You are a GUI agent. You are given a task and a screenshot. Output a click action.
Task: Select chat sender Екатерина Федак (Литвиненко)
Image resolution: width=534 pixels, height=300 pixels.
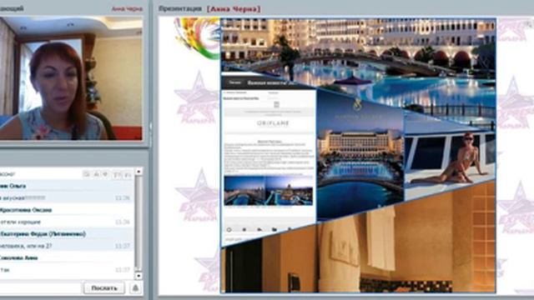click(43, 234)
